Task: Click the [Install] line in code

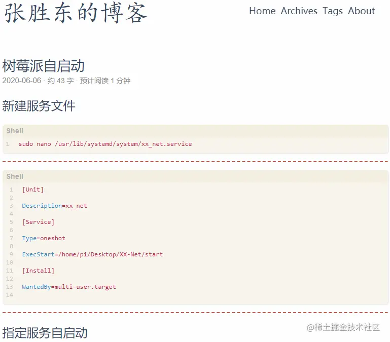Action: coord(38,271)
